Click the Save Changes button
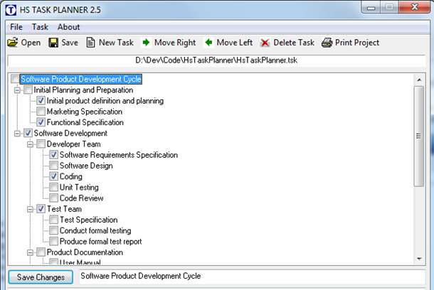 41,277
